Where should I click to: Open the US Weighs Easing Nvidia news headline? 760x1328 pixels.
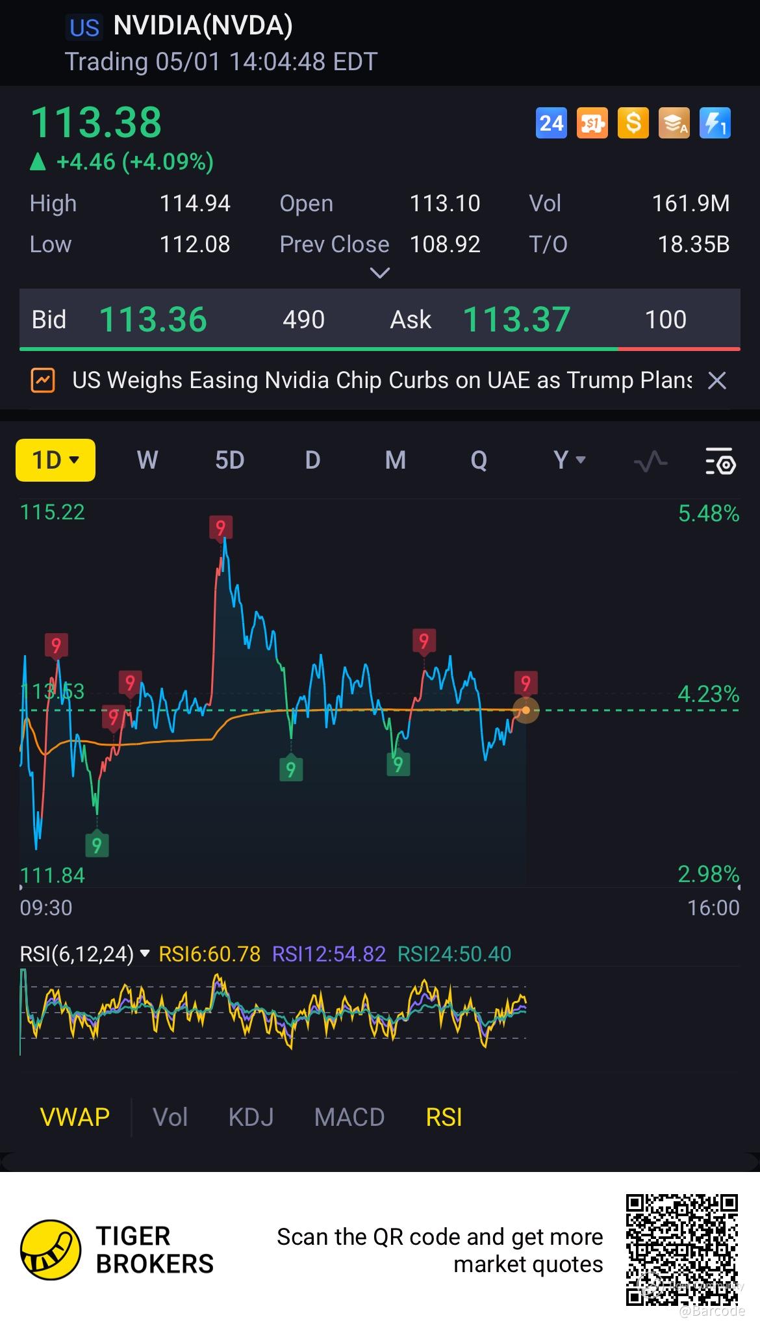[382, 380]
